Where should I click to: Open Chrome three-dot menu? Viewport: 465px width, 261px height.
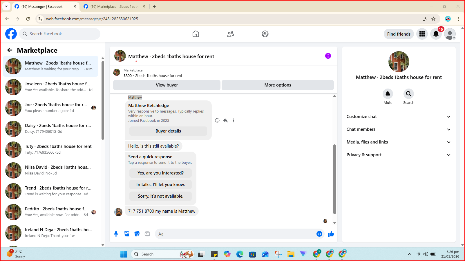coord(458,19)
